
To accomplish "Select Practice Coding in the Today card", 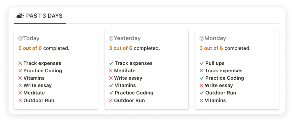I will pos(43,71).
